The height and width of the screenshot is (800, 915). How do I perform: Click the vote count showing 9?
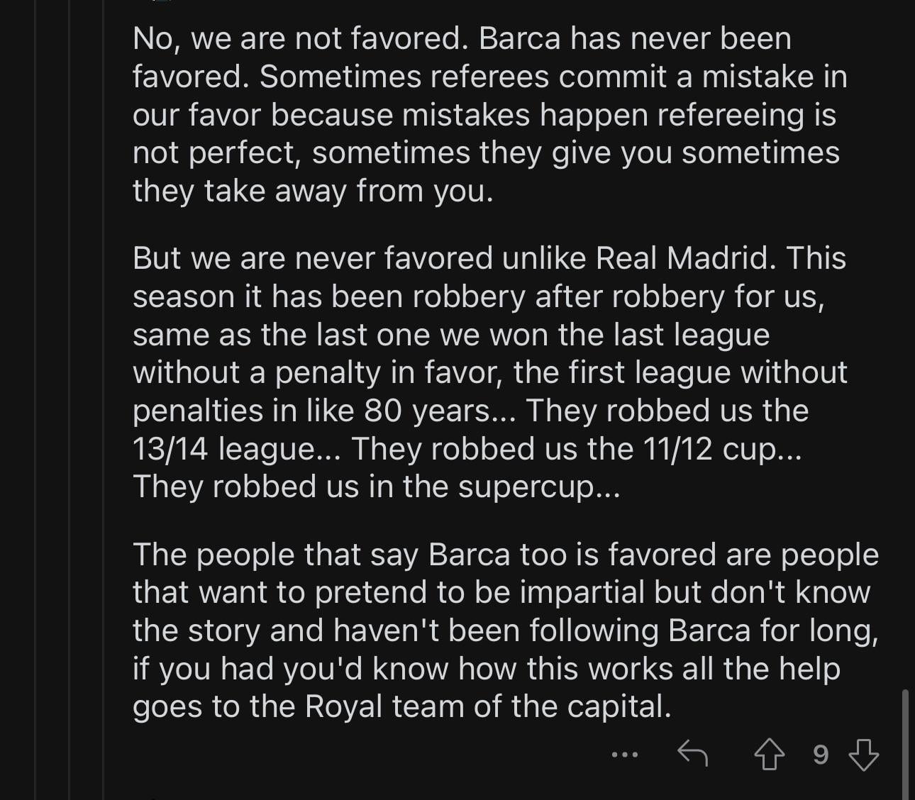pyautogui.click(x=820, y=755)
